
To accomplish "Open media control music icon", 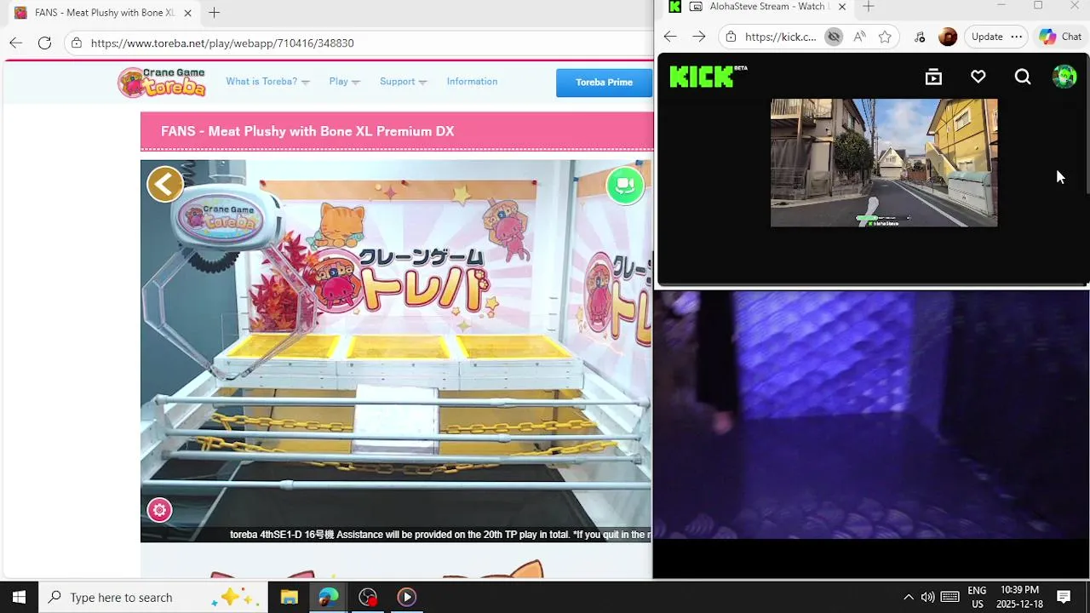I will pyautogui.click(x=920, y=37).
